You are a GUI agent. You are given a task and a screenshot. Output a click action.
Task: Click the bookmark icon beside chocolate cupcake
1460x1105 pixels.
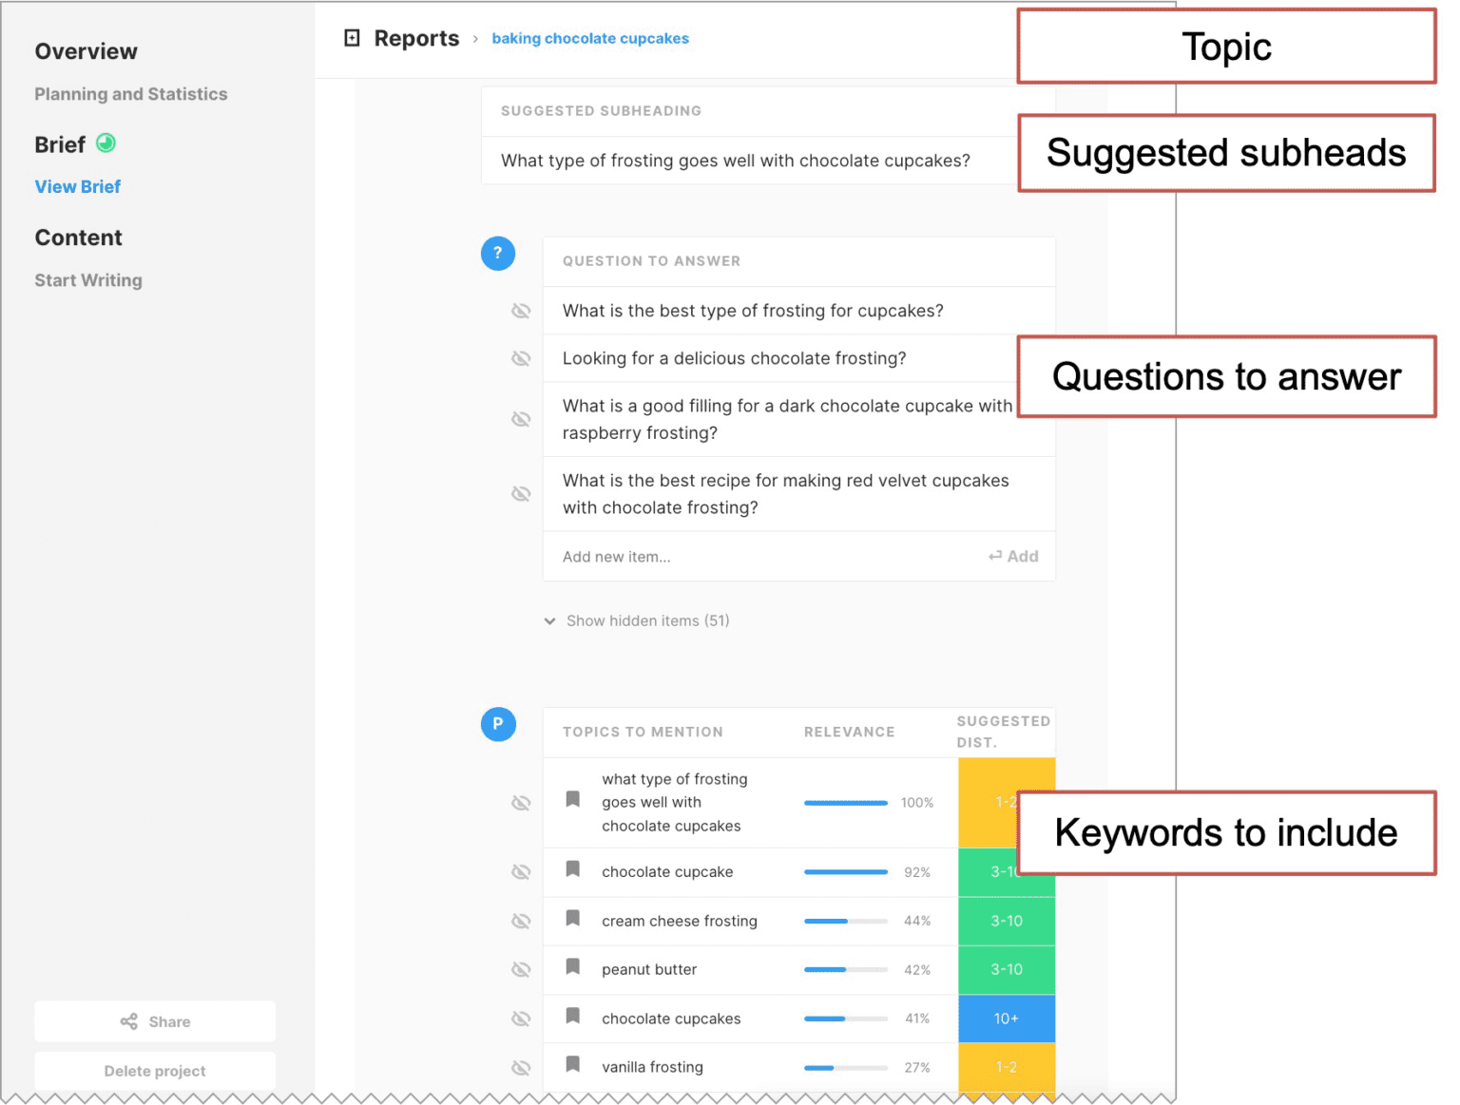572,871
